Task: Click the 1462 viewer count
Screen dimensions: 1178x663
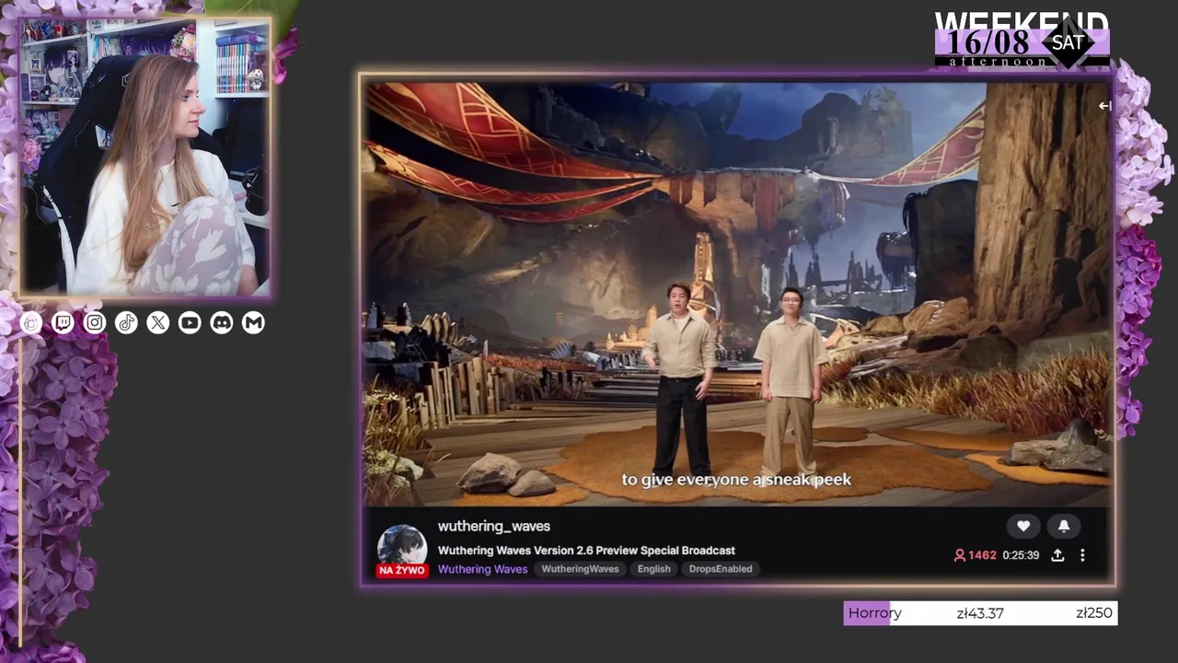Action: [x=976, y=555]
